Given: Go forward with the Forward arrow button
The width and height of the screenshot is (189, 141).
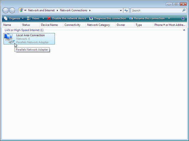Looking at the screenshot, I should pos(12,11).
